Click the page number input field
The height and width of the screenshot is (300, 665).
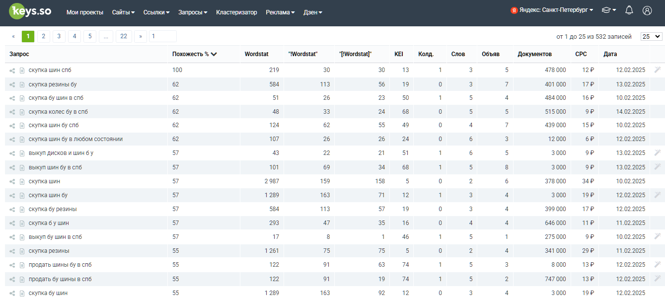click(x=163, y=36)
